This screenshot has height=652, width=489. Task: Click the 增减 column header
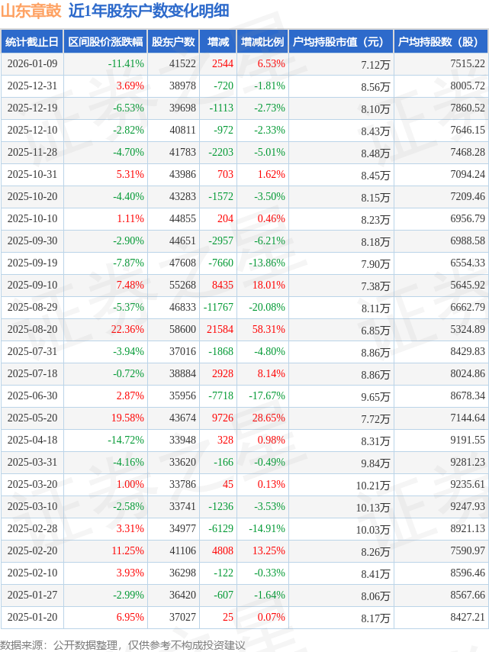click(x=218, y=42)
